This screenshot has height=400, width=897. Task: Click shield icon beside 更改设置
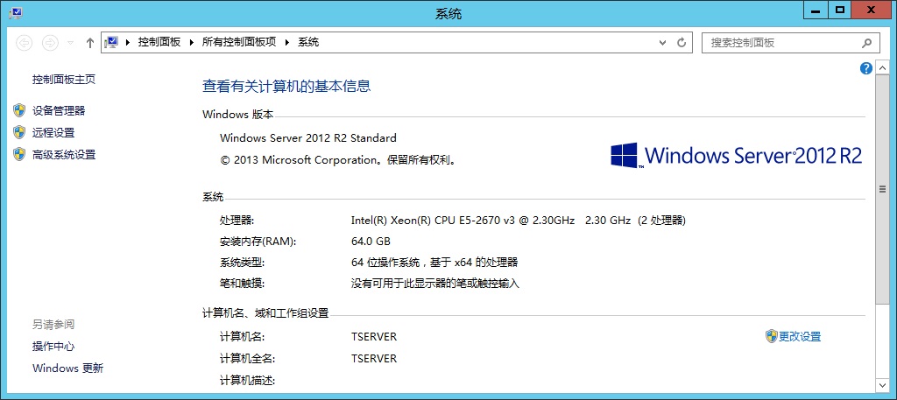click(x=772, y=336)
